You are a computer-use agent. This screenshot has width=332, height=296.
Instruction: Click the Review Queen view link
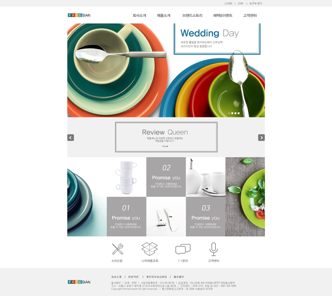click(165, 146)
